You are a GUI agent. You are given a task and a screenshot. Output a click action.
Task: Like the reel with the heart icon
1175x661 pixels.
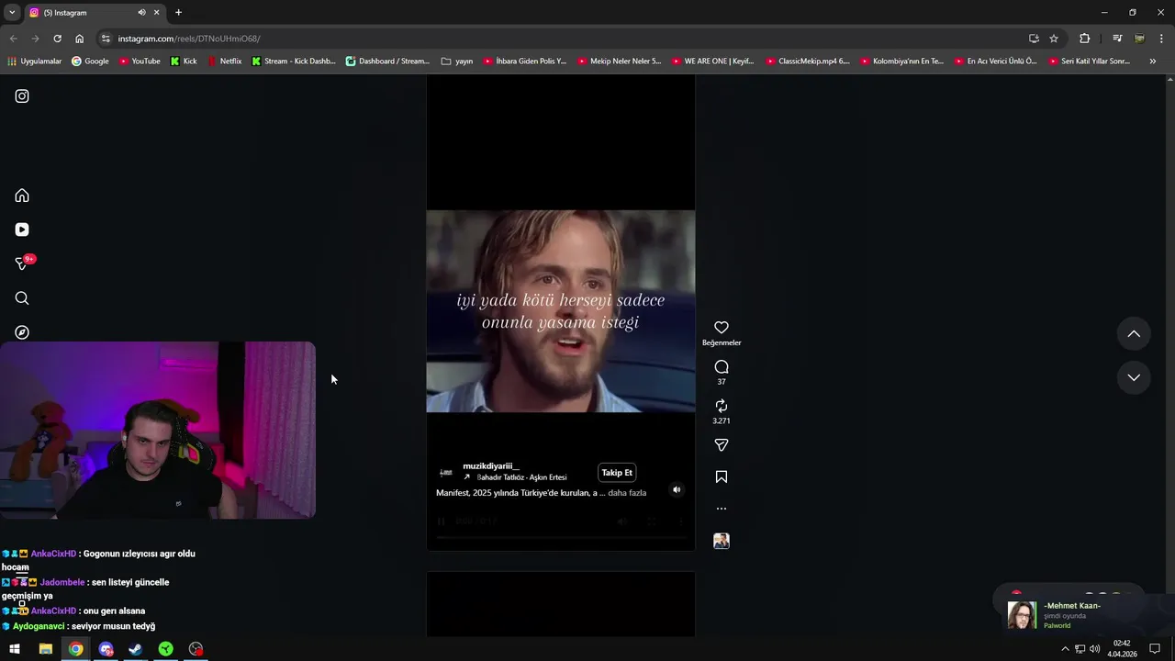pyautogui.click(x=722, y=328)
